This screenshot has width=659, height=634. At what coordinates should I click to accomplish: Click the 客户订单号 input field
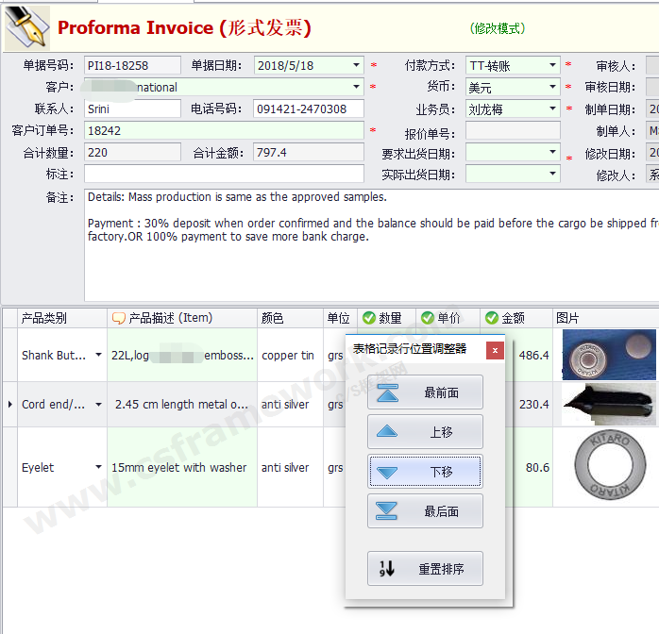[x=224, y=131]
